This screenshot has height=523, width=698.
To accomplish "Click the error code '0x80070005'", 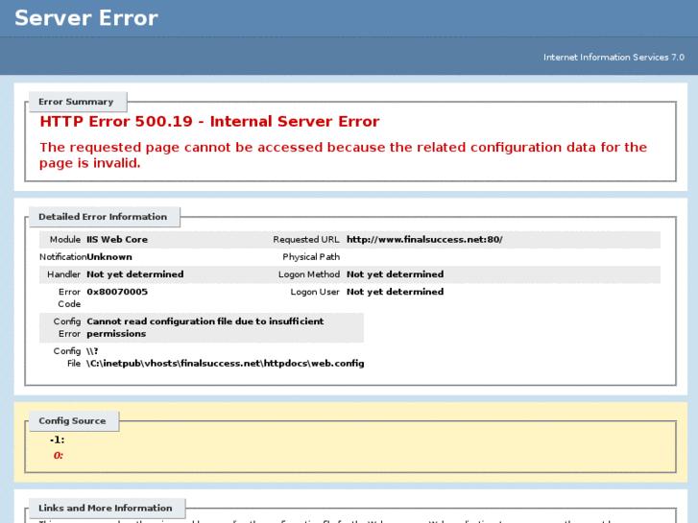I will pyautogui.click(x=117, y=292).
